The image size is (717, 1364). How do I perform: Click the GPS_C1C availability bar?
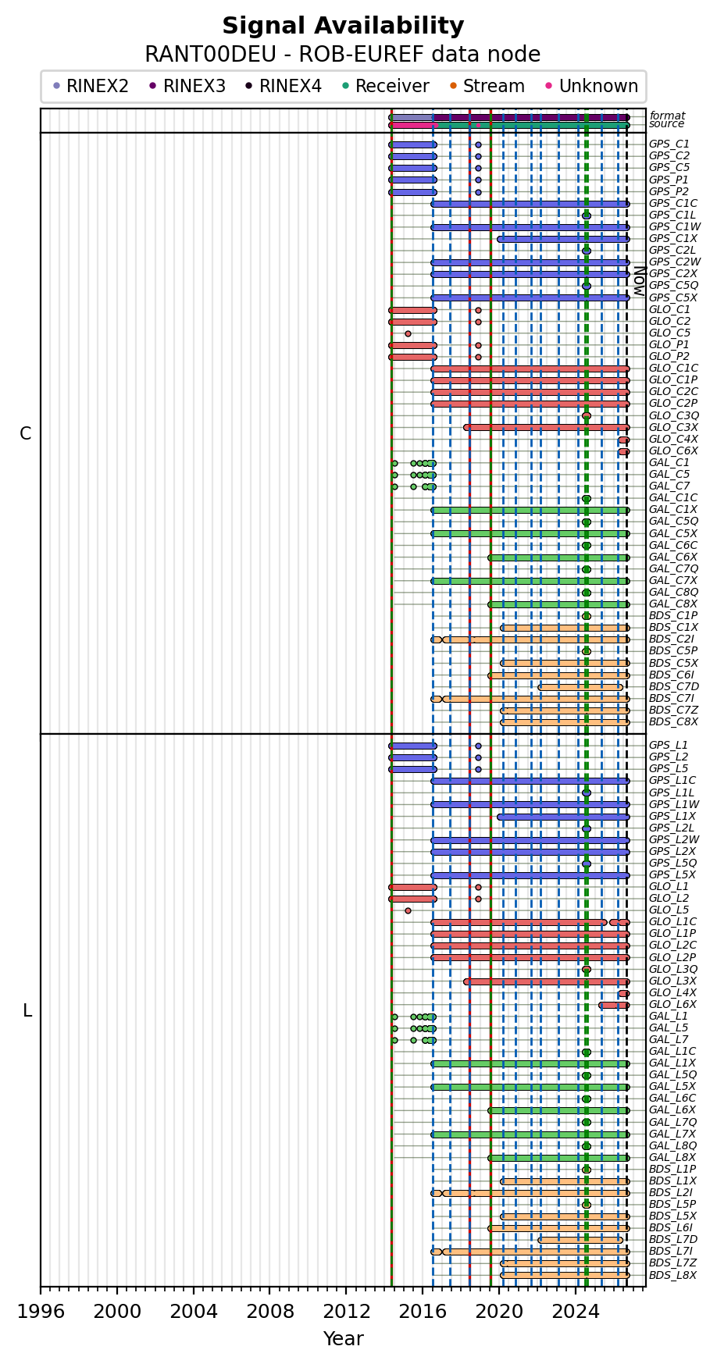coord(530,204)
